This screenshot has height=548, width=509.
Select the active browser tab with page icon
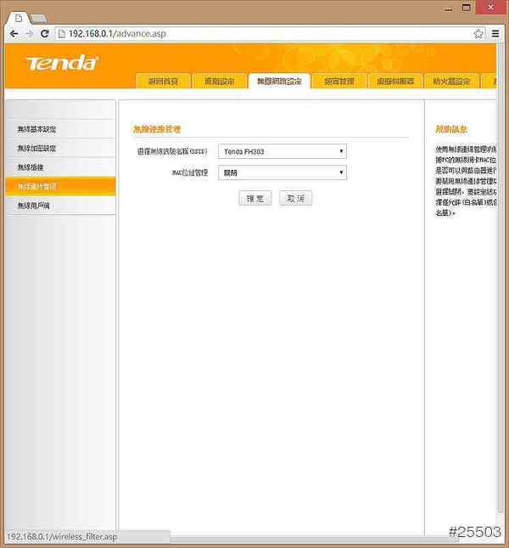click(x=19, y=18)
